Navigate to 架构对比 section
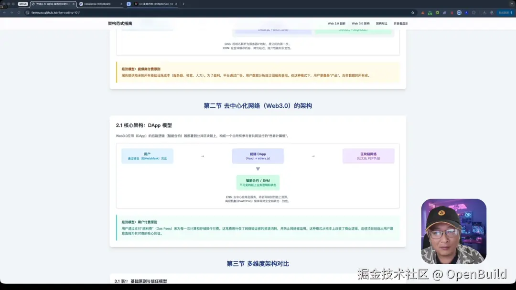Viewport: 516px width, 290px height. 381,23
